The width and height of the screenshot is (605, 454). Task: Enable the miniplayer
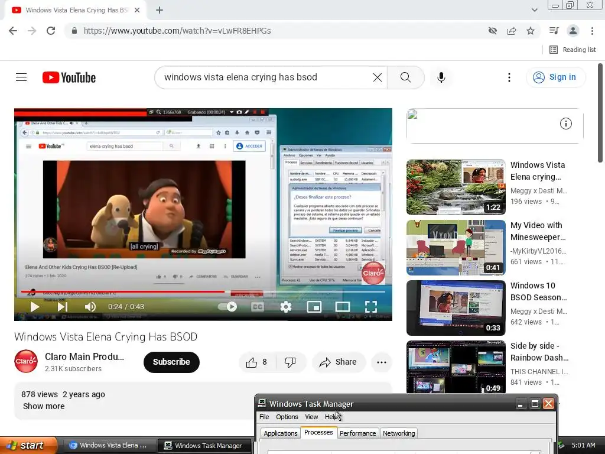tap(314, 307)
